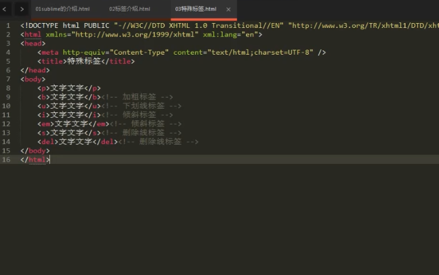Click line number 7 in gutter
The image size is (439, 275).
pos(8,80)
